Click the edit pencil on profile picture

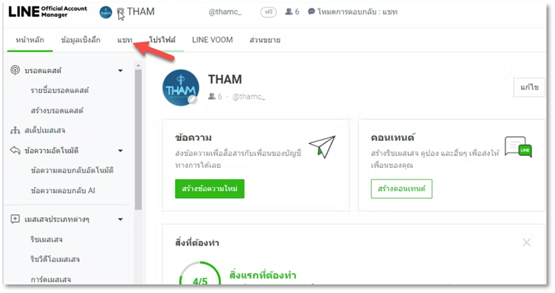[192, 99]
